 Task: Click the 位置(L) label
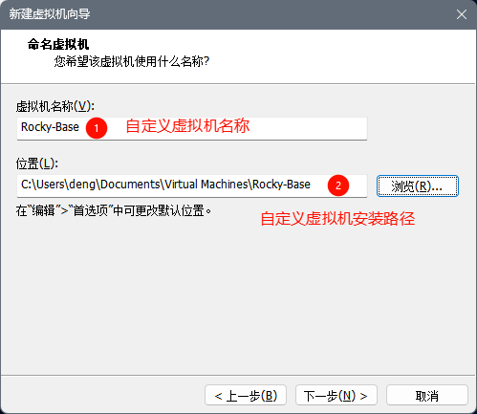(x=37, y=163)
